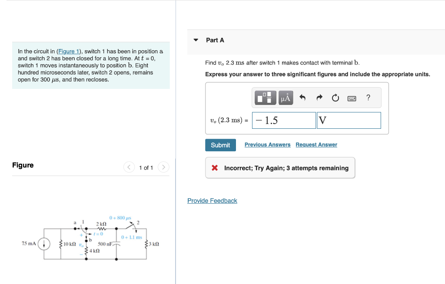Go back to the previous figure page

click(129, 167)
